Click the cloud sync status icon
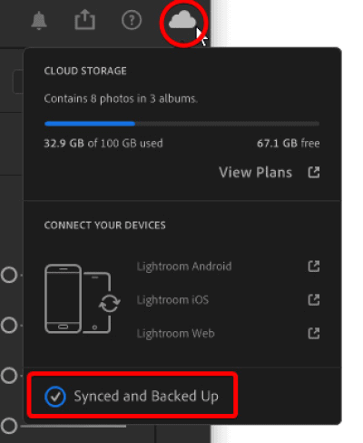Image resolution: width=363 pixels, height=443 pixels. click(182, 19)
